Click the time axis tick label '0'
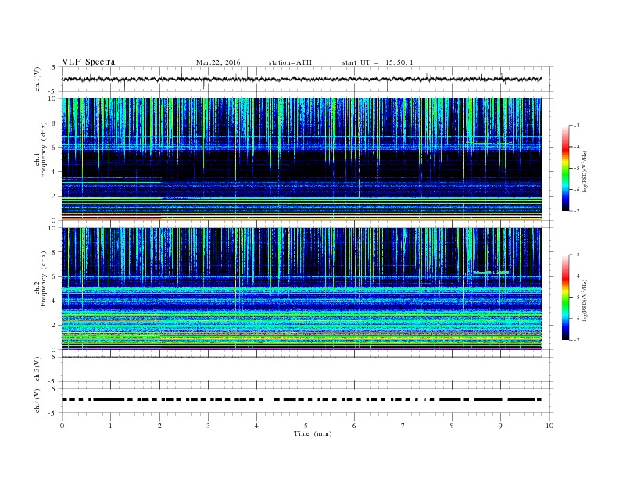 pos(62,426)
